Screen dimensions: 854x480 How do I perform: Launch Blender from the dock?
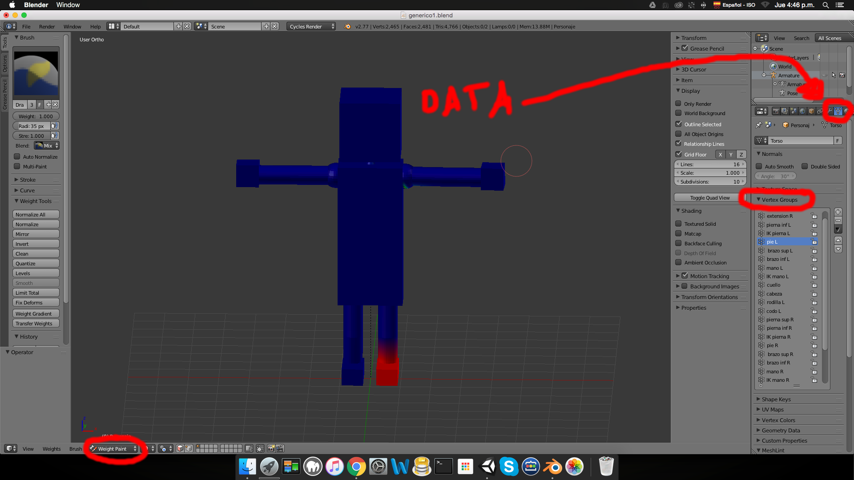coord(553,467)
